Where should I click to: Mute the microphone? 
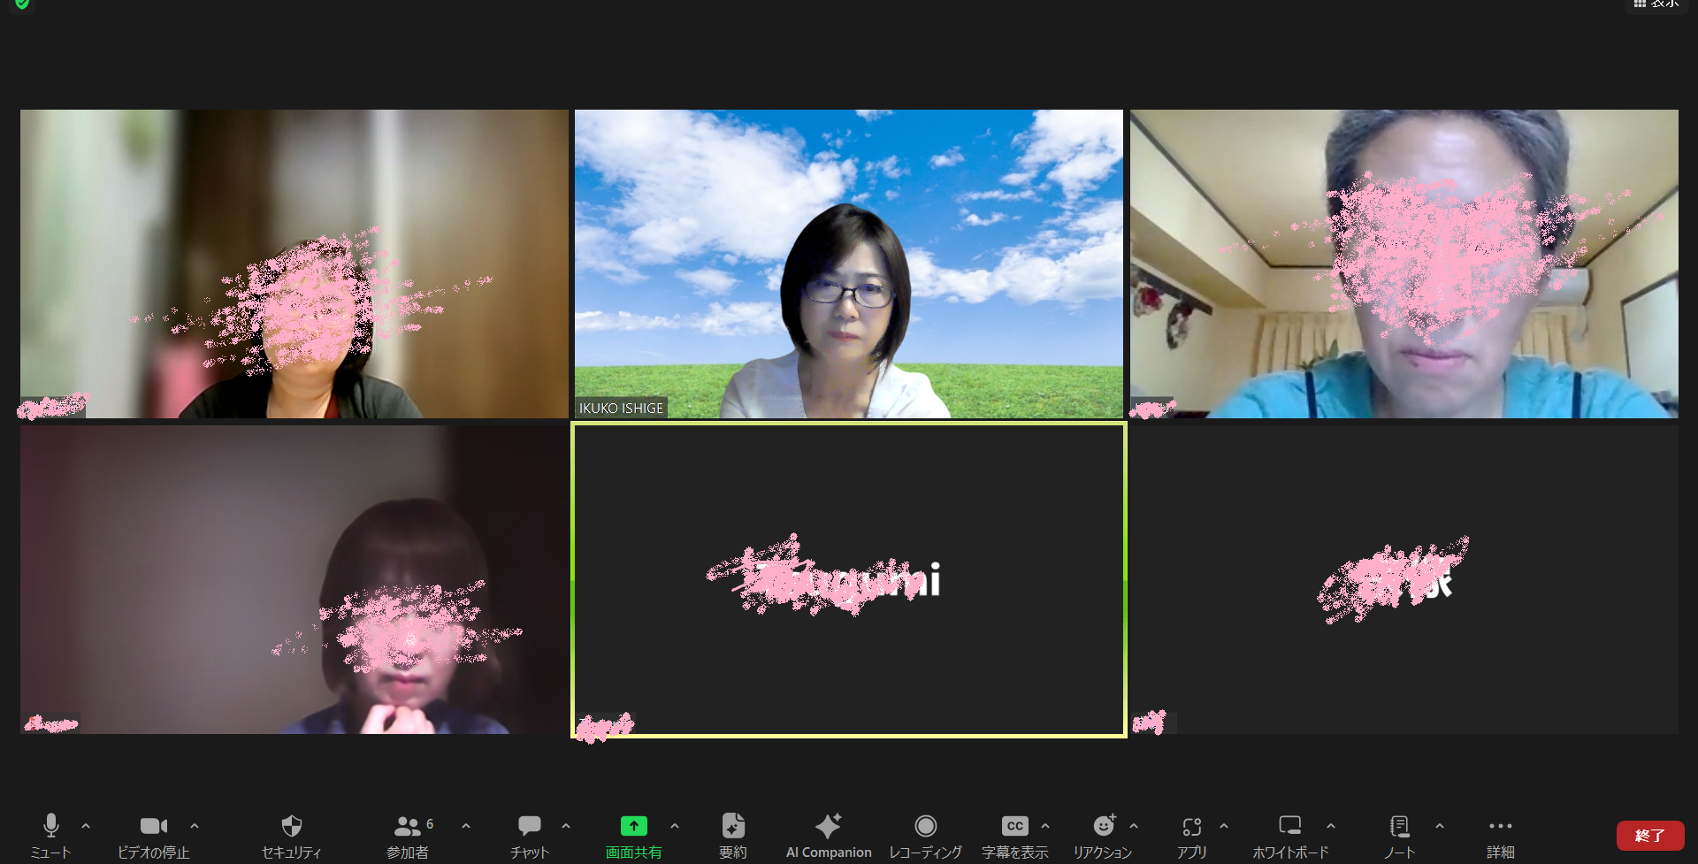click(51, 827)
